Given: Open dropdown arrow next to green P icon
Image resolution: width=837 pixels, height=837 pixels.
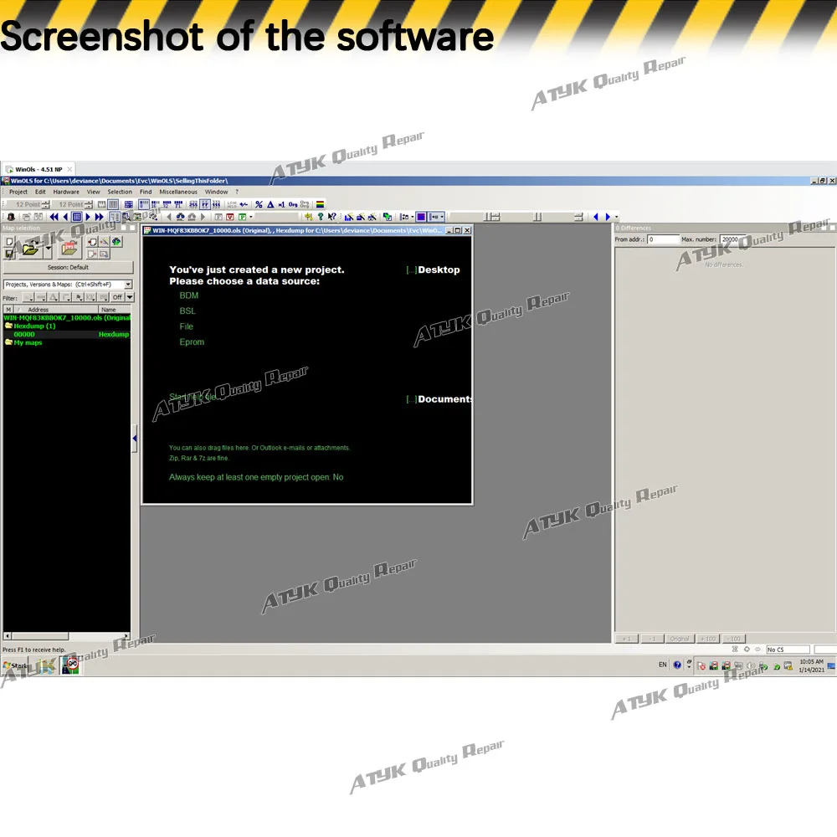Looking at the screenshot, I should coord(251,218).
